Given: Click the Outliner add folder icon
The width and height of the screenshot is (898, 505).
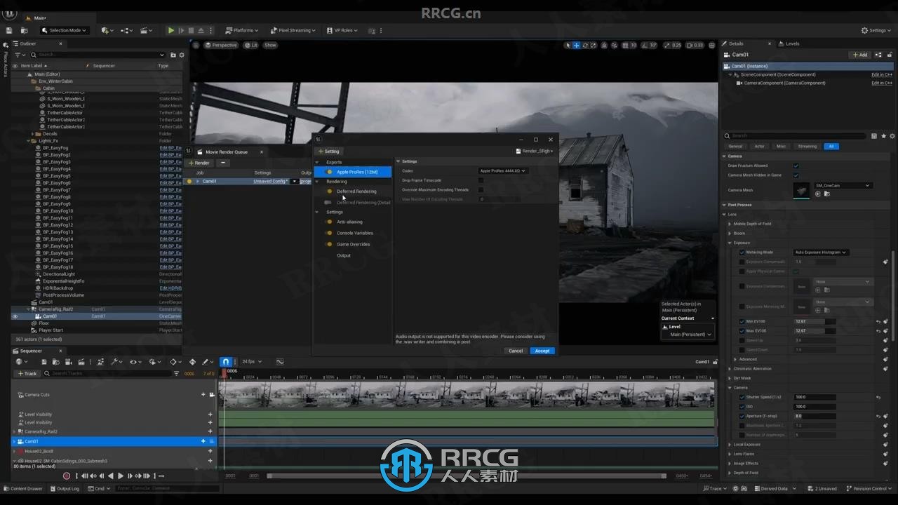Looking at the screenshot, I should [x=173, y=55].
